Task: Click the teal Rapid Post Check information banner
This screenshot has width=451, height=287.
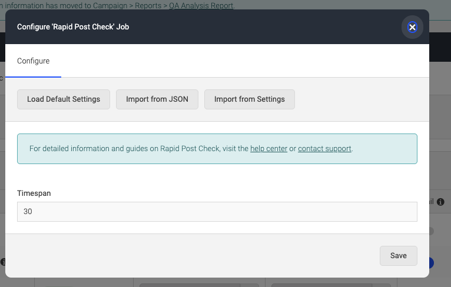Action: click(217, 149)
